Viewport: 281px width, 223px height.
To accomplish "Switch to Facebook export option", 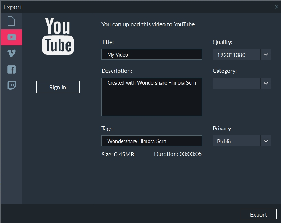I will tap(12, 70).
